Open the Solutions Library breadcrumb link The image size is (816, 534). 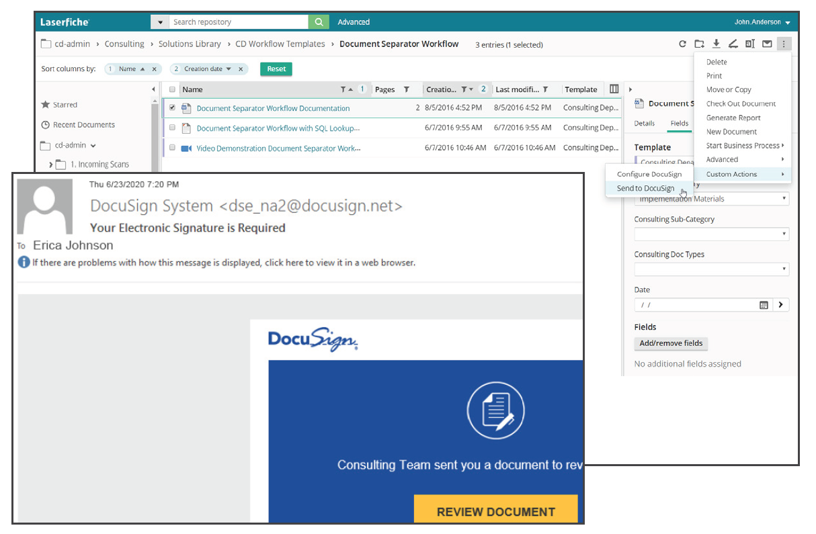190,44
